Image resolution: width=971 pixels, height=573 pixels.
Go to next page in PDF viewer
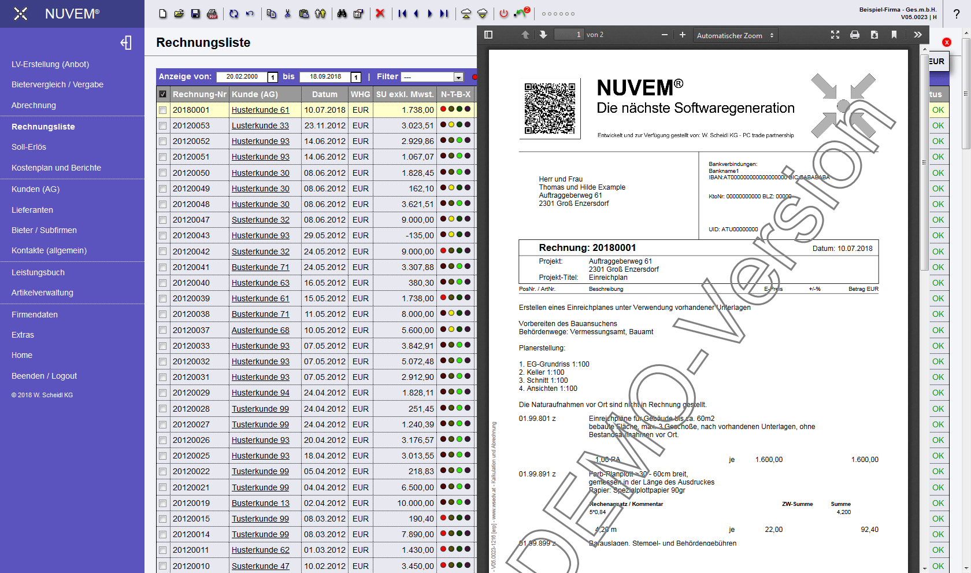(x=543, y=35)
